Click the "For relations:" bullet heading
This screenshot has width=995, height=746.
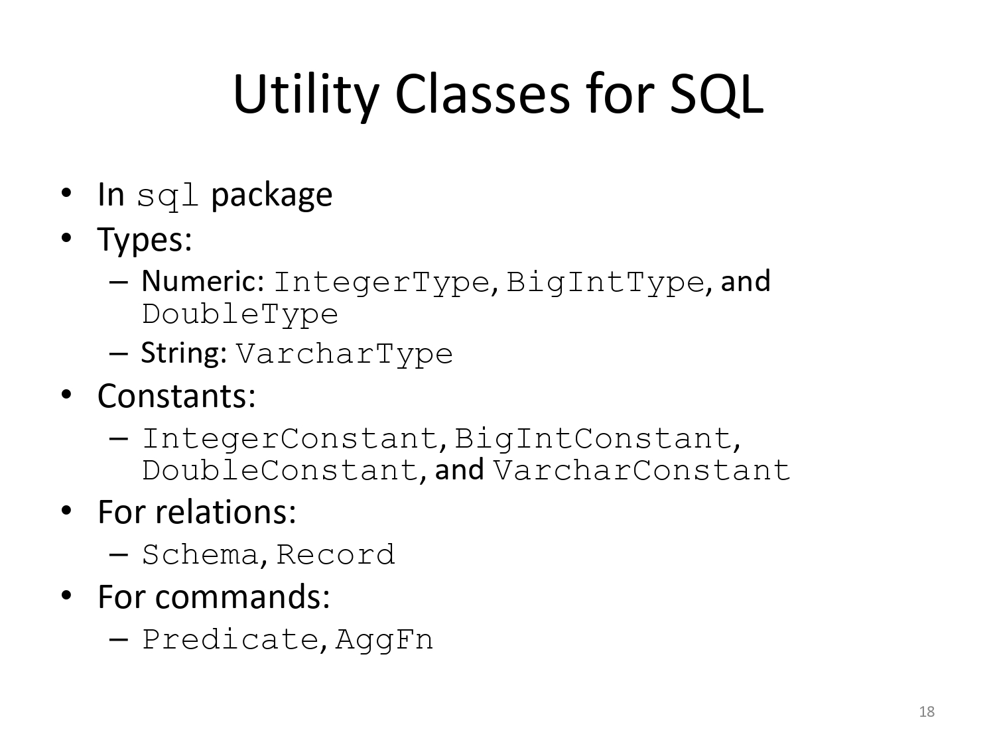coord(196,512)
